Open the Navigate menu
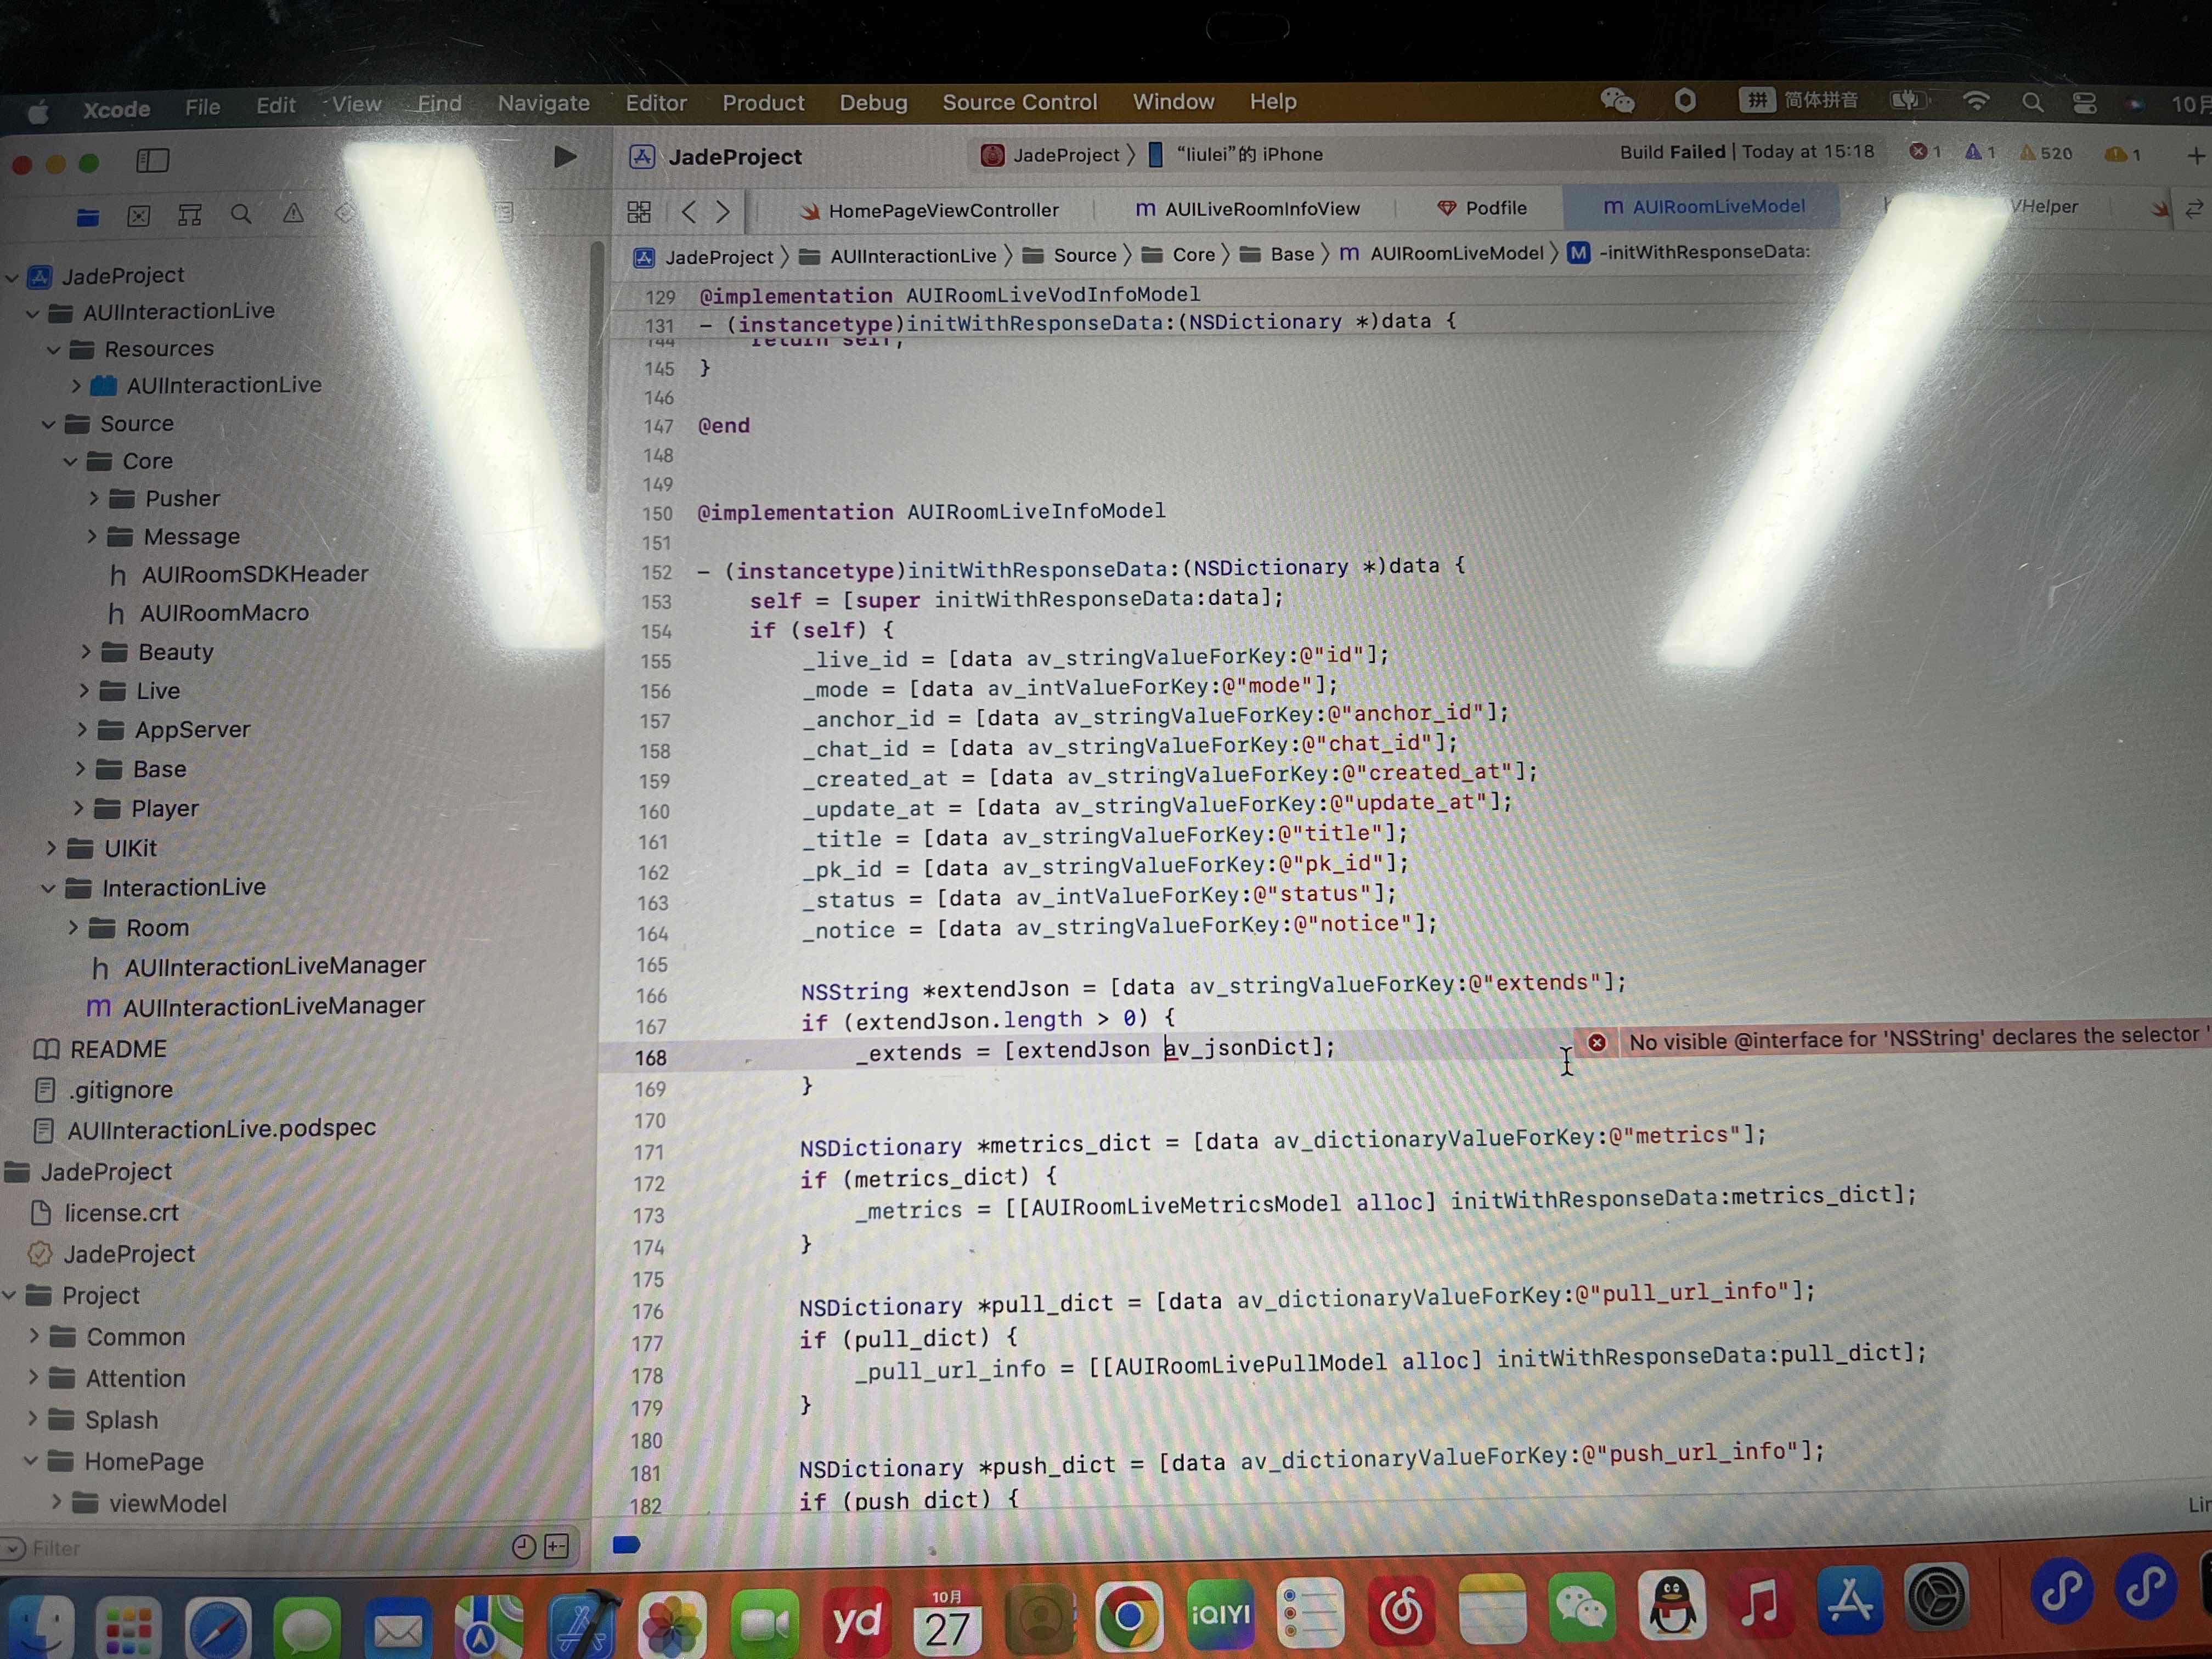2212x1659 pixels. coord(543,103)
